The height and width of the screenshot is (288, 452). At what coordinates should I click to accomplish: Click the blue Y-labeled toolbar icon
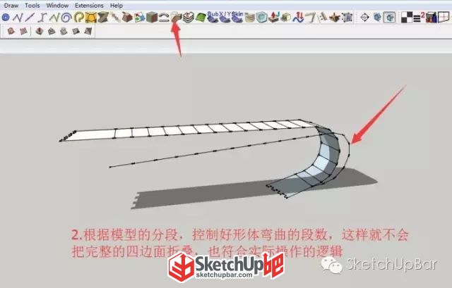225,17
